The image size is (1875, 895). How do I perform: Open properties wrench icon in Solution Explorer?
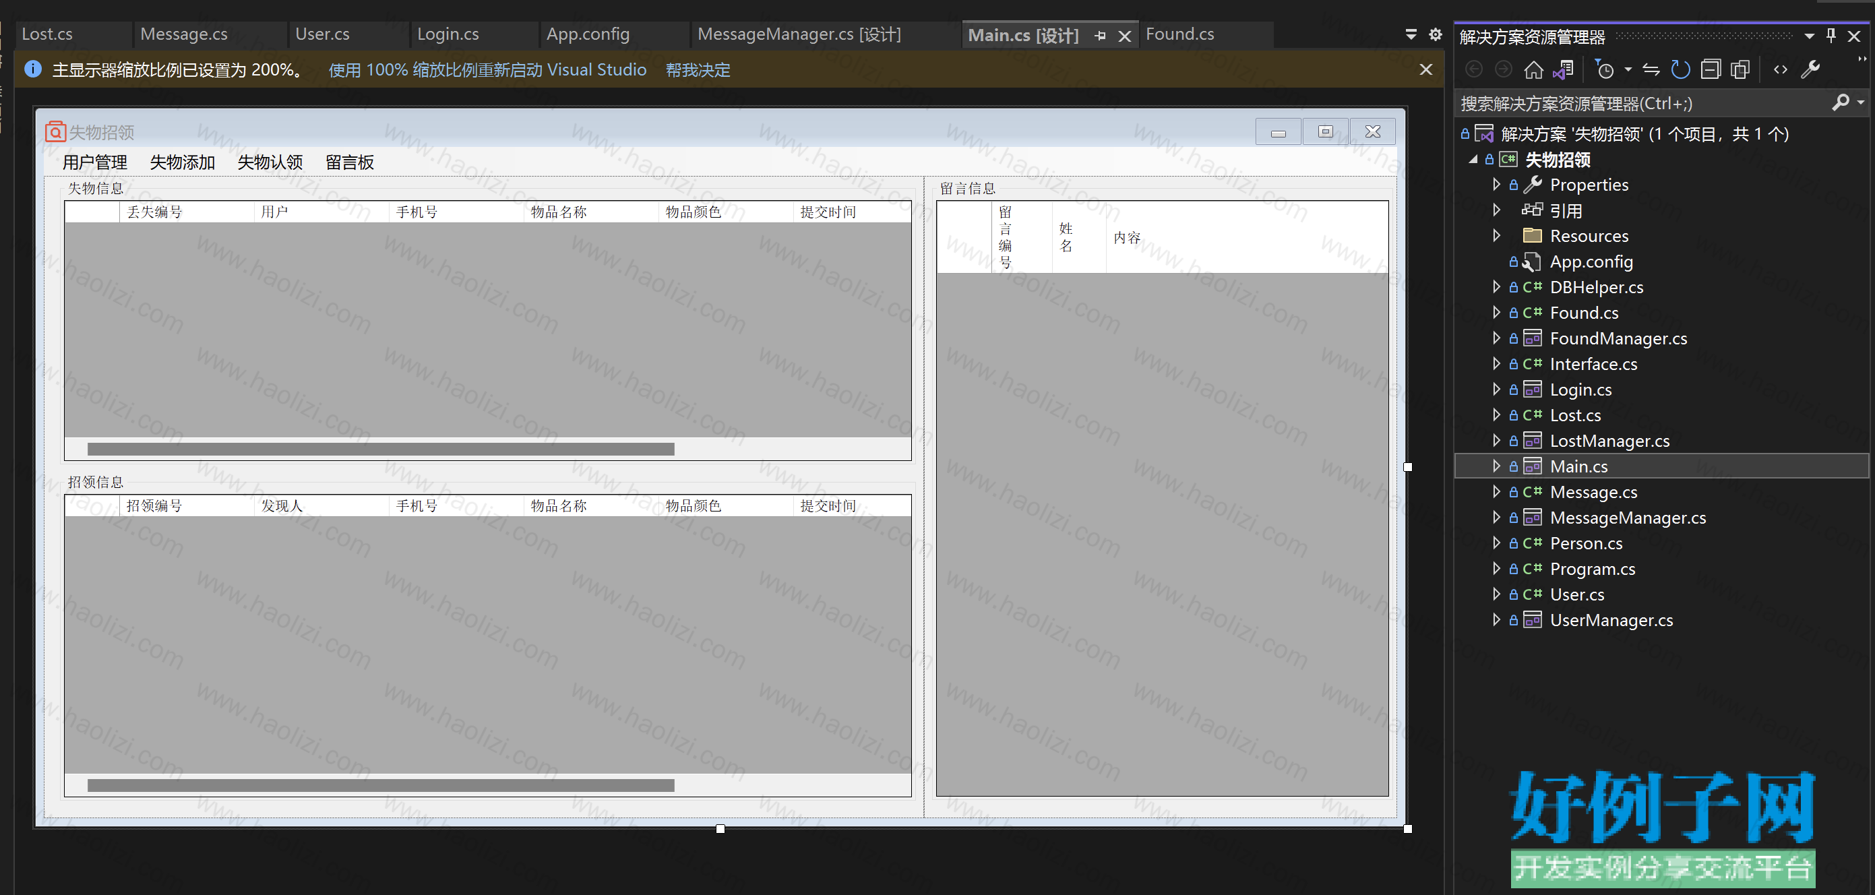1810,70
